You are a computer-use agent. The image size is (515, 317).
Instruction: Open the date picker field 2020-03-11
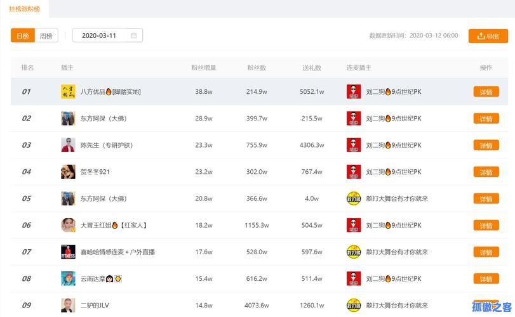pyautogui.click(x=107, y=36)
